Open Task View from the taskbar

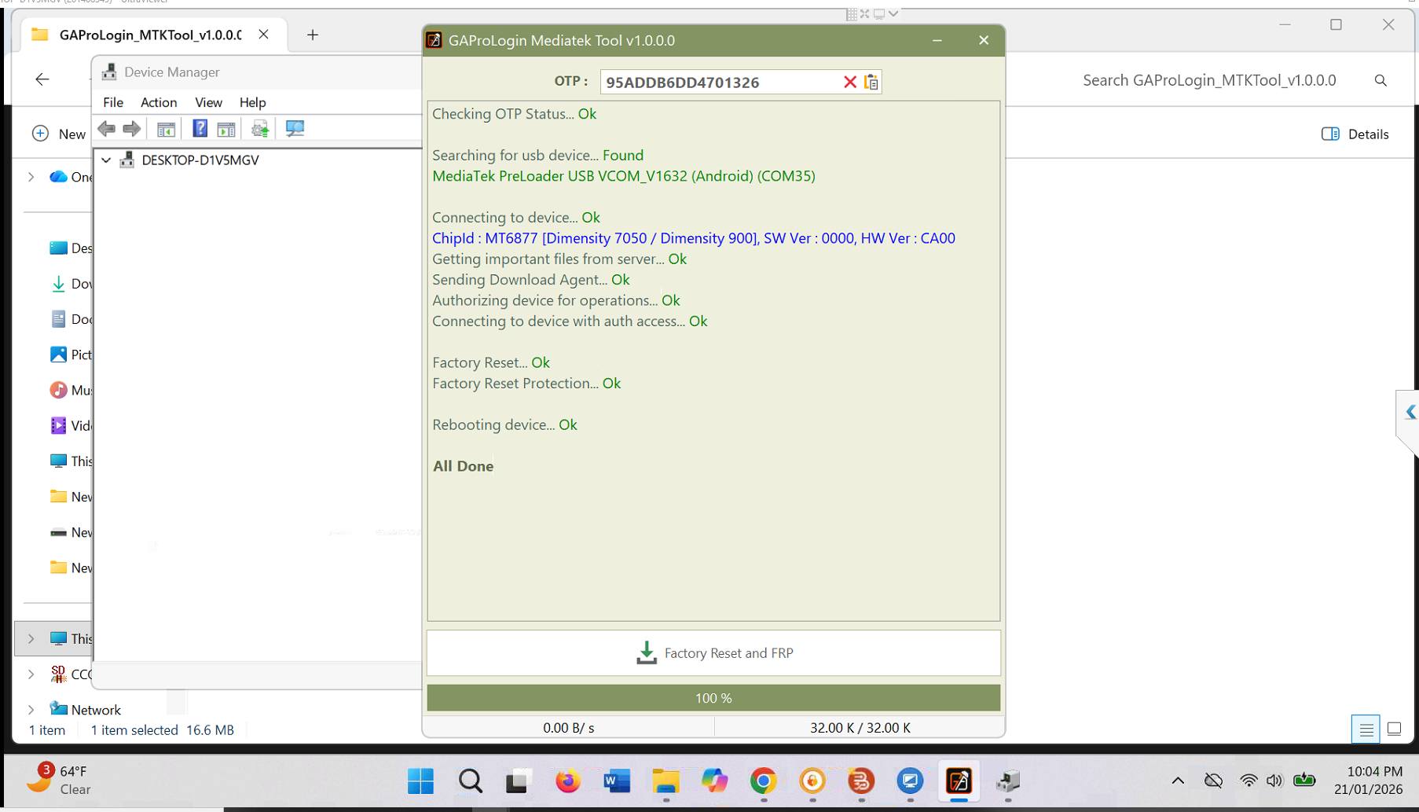(517, 781)
